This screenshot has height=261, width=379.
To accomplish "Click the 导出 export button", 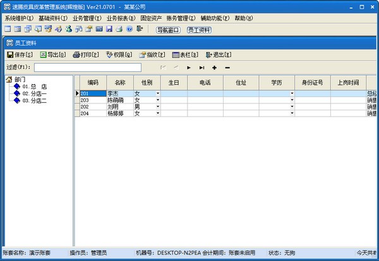I will pyautogui.click(x=53, y=55).
